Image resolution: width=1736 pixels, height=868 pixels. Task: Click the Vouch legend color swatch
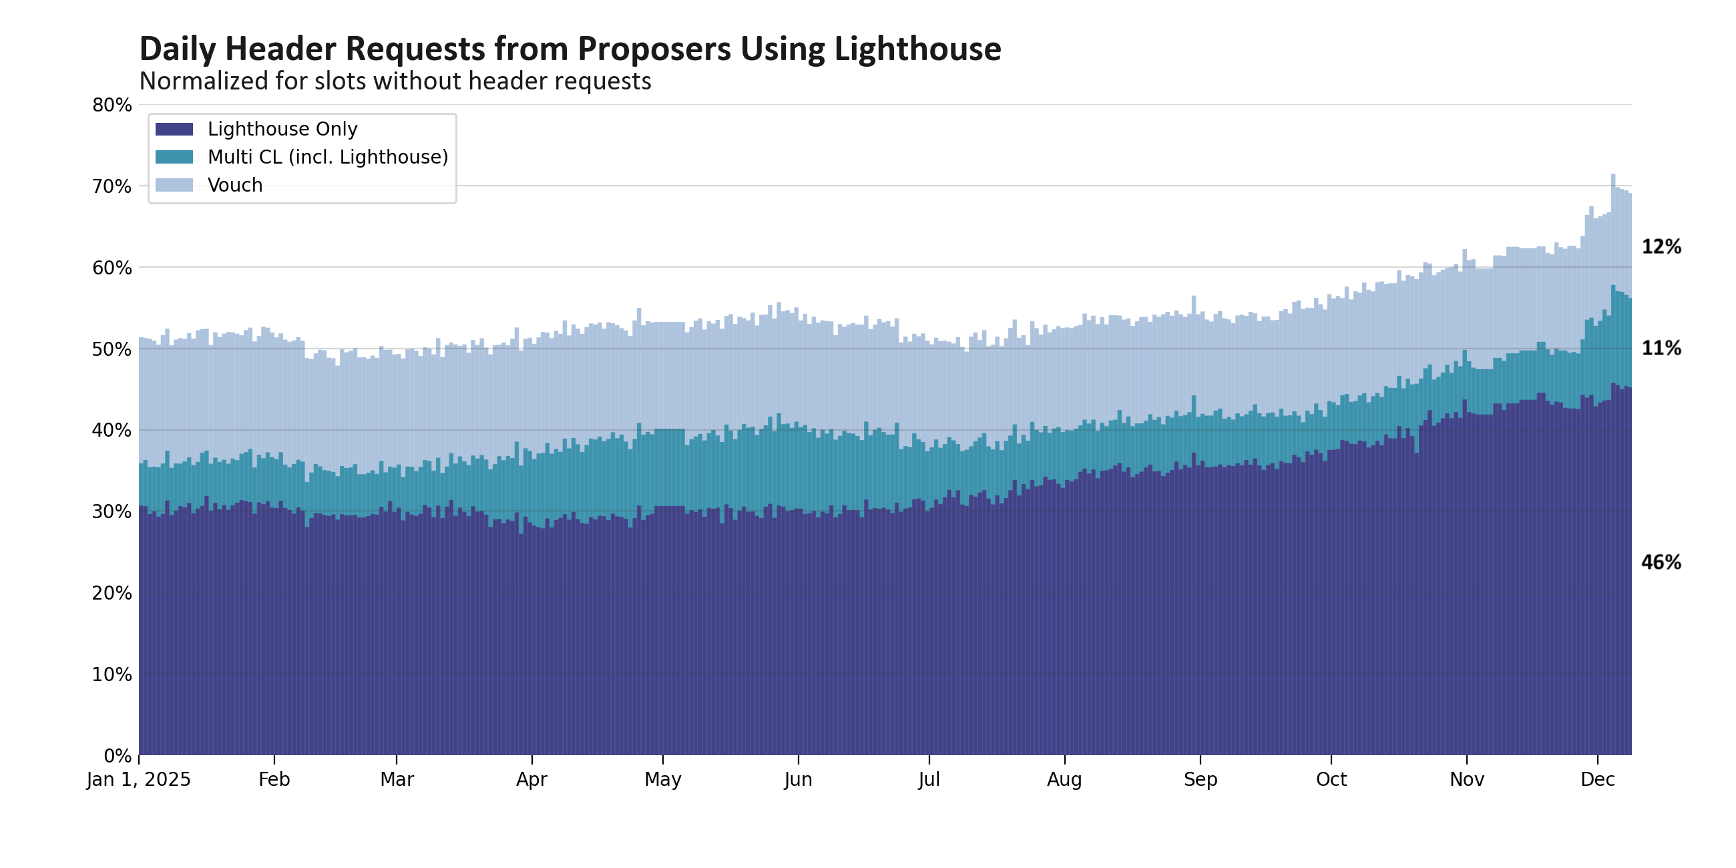[x=174, y=185]
